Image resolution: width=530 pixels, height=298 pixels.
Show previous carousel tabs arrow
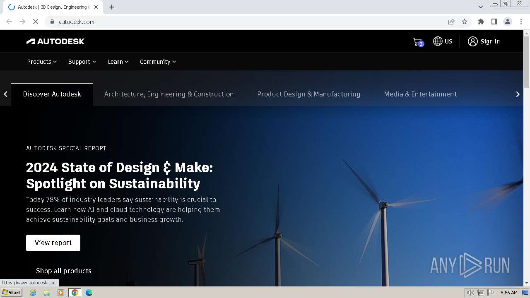pyautogui.click(x=5, y=94)
